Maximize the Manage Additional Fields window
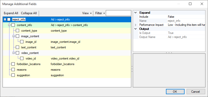This screenshot has width=208, height=97. point(190,4)
